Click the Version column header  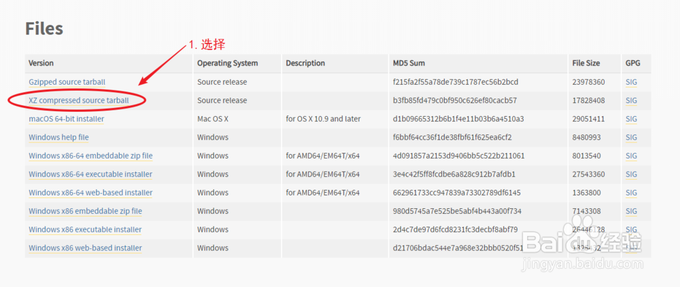point(41,63)
